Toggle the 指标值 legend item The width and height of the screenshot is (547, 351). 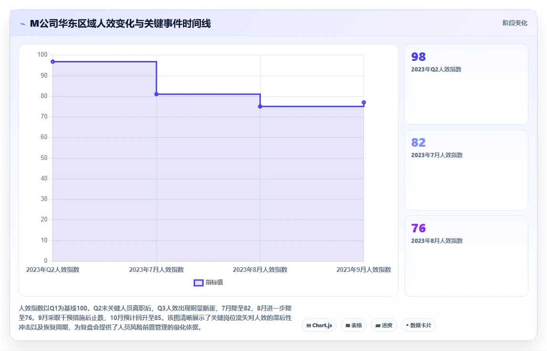point(208,282)
